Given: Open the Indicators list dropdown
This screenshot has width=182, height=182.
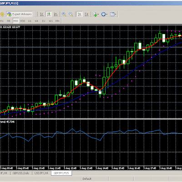Looking at the screenshot, I should (96, 14).
